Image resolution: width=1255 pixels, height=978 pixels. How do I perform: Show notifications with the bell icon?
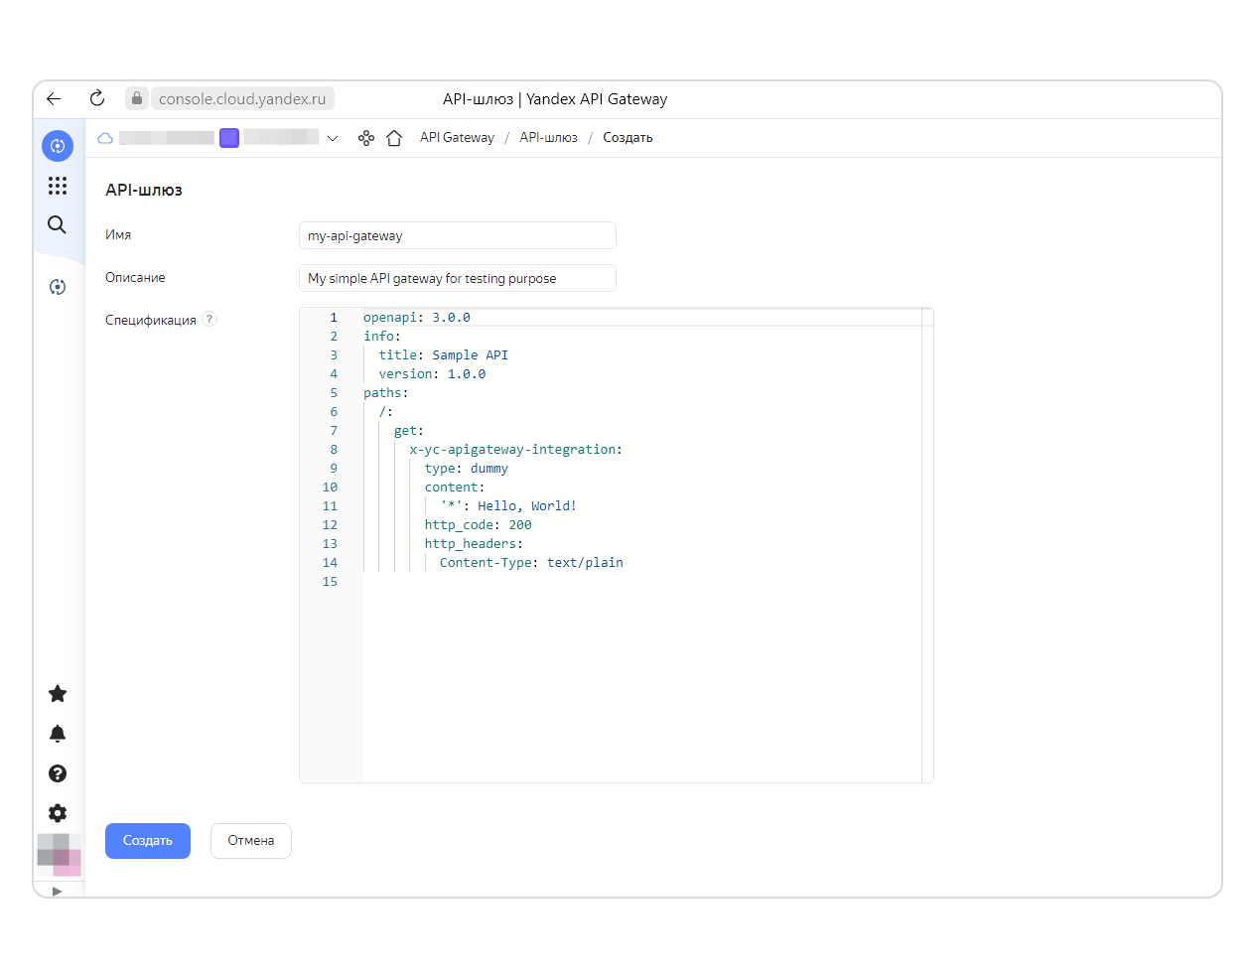tap(58, 734)
